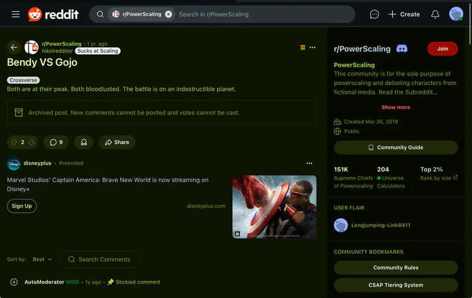Open the hamburger navigation menu
This screenshot has height=298, width=472.
coord(16,14)
